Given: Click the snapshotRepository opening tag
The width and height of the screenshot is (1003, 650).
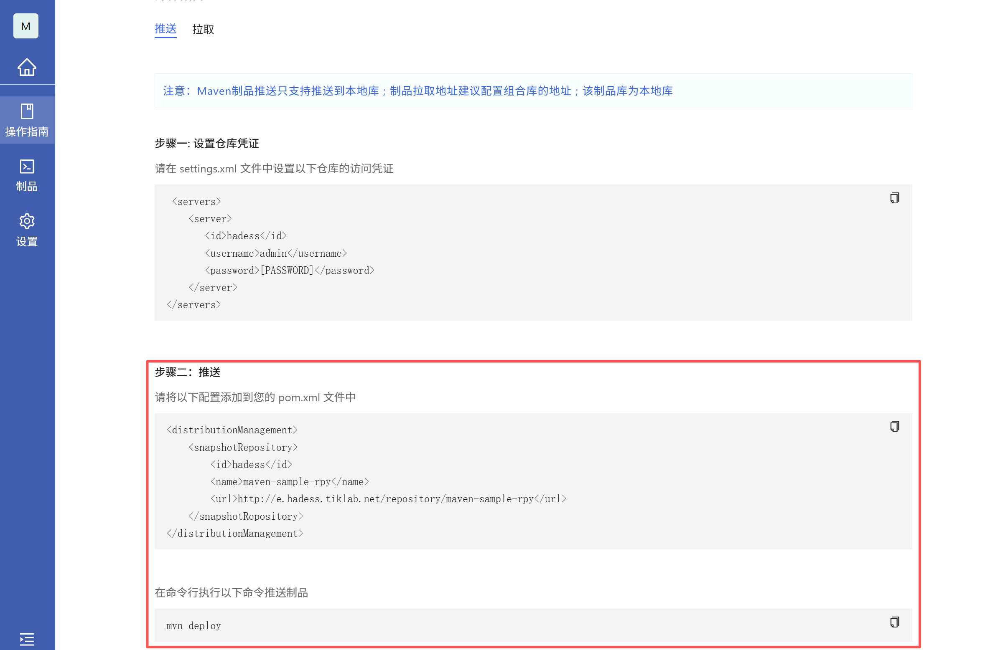Looking at the screenshot, I should tap(243, 447).
